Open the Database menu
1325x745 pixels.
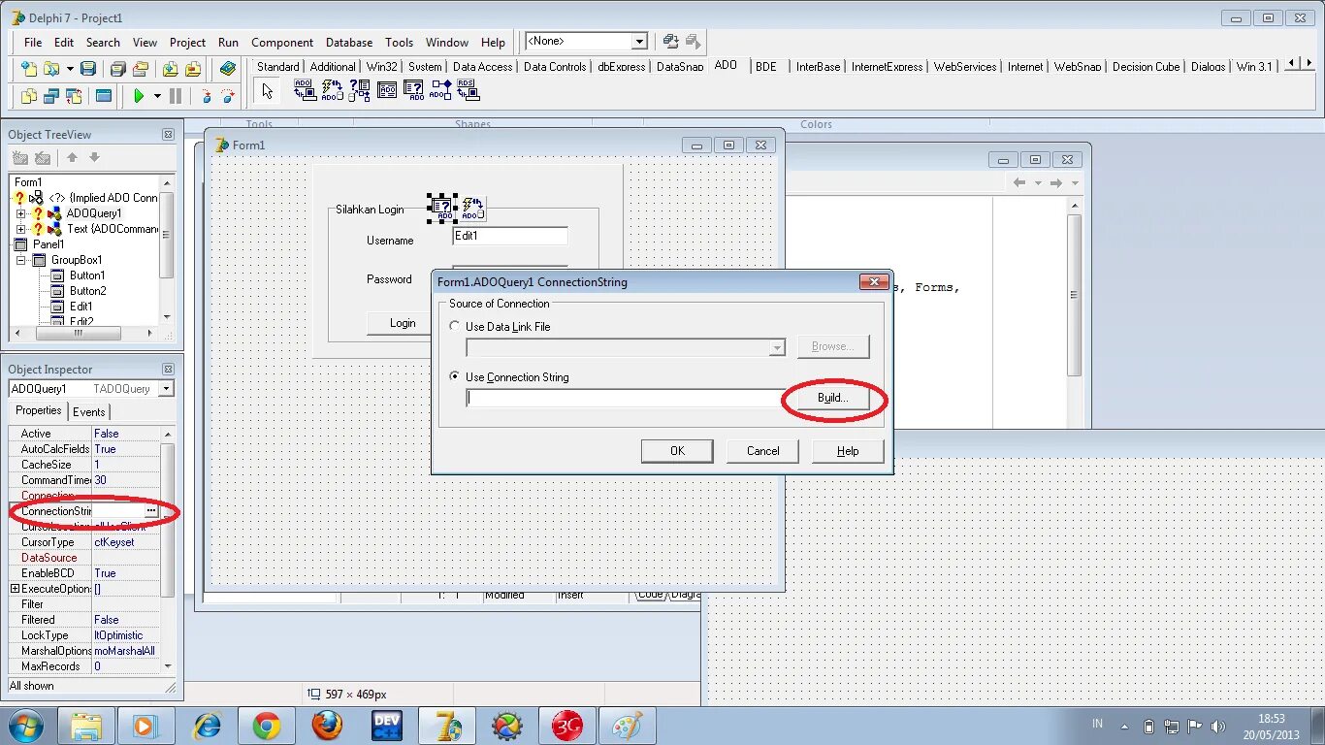click(349, 43)
